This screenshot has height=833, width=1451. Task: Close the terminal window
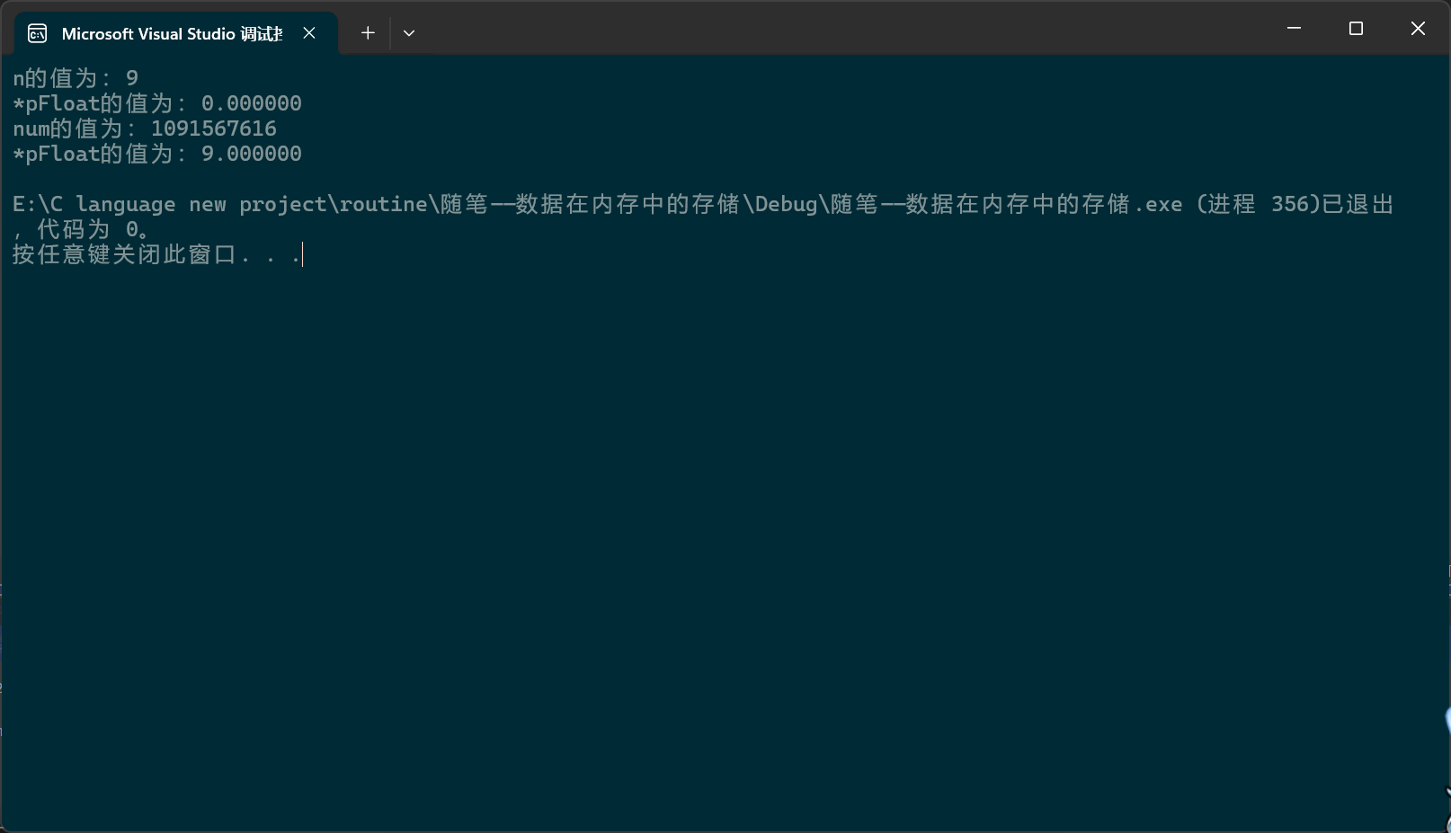click(1418, 29)
